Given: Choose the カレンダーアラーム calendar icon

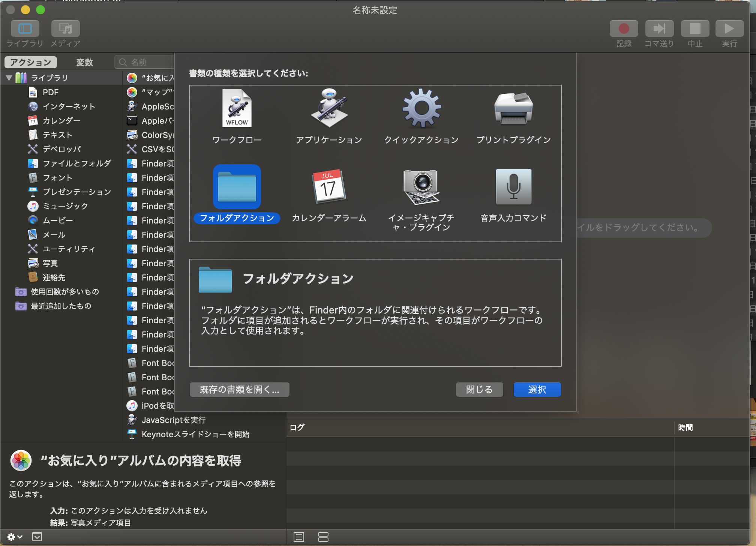Looking at the screenshot, I should click(x=329, y=187).
